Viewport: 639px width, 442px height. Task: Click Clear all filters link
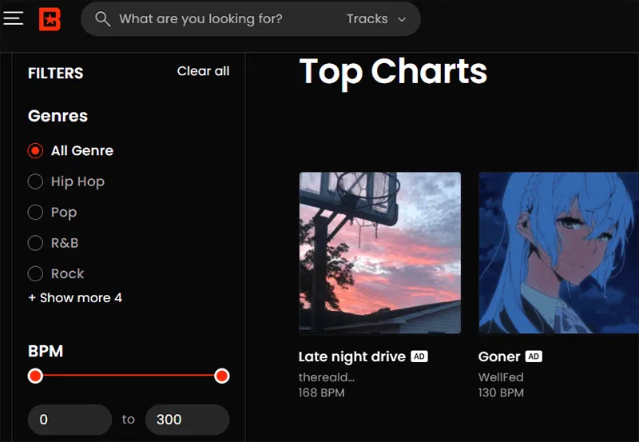pos(203,71)
